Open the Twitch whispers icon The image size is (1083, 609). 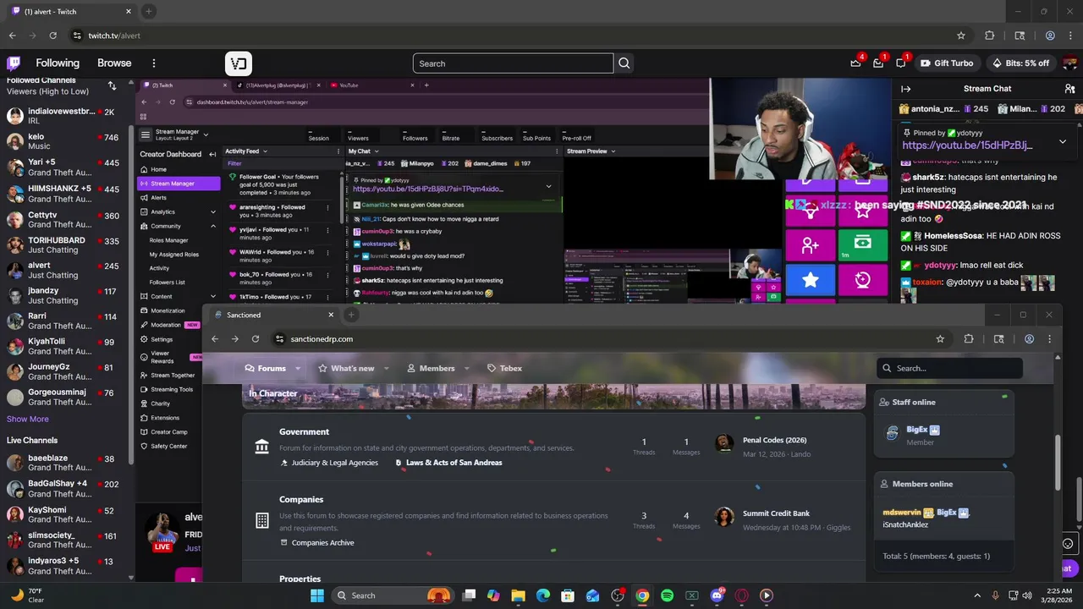click(901, 63)
